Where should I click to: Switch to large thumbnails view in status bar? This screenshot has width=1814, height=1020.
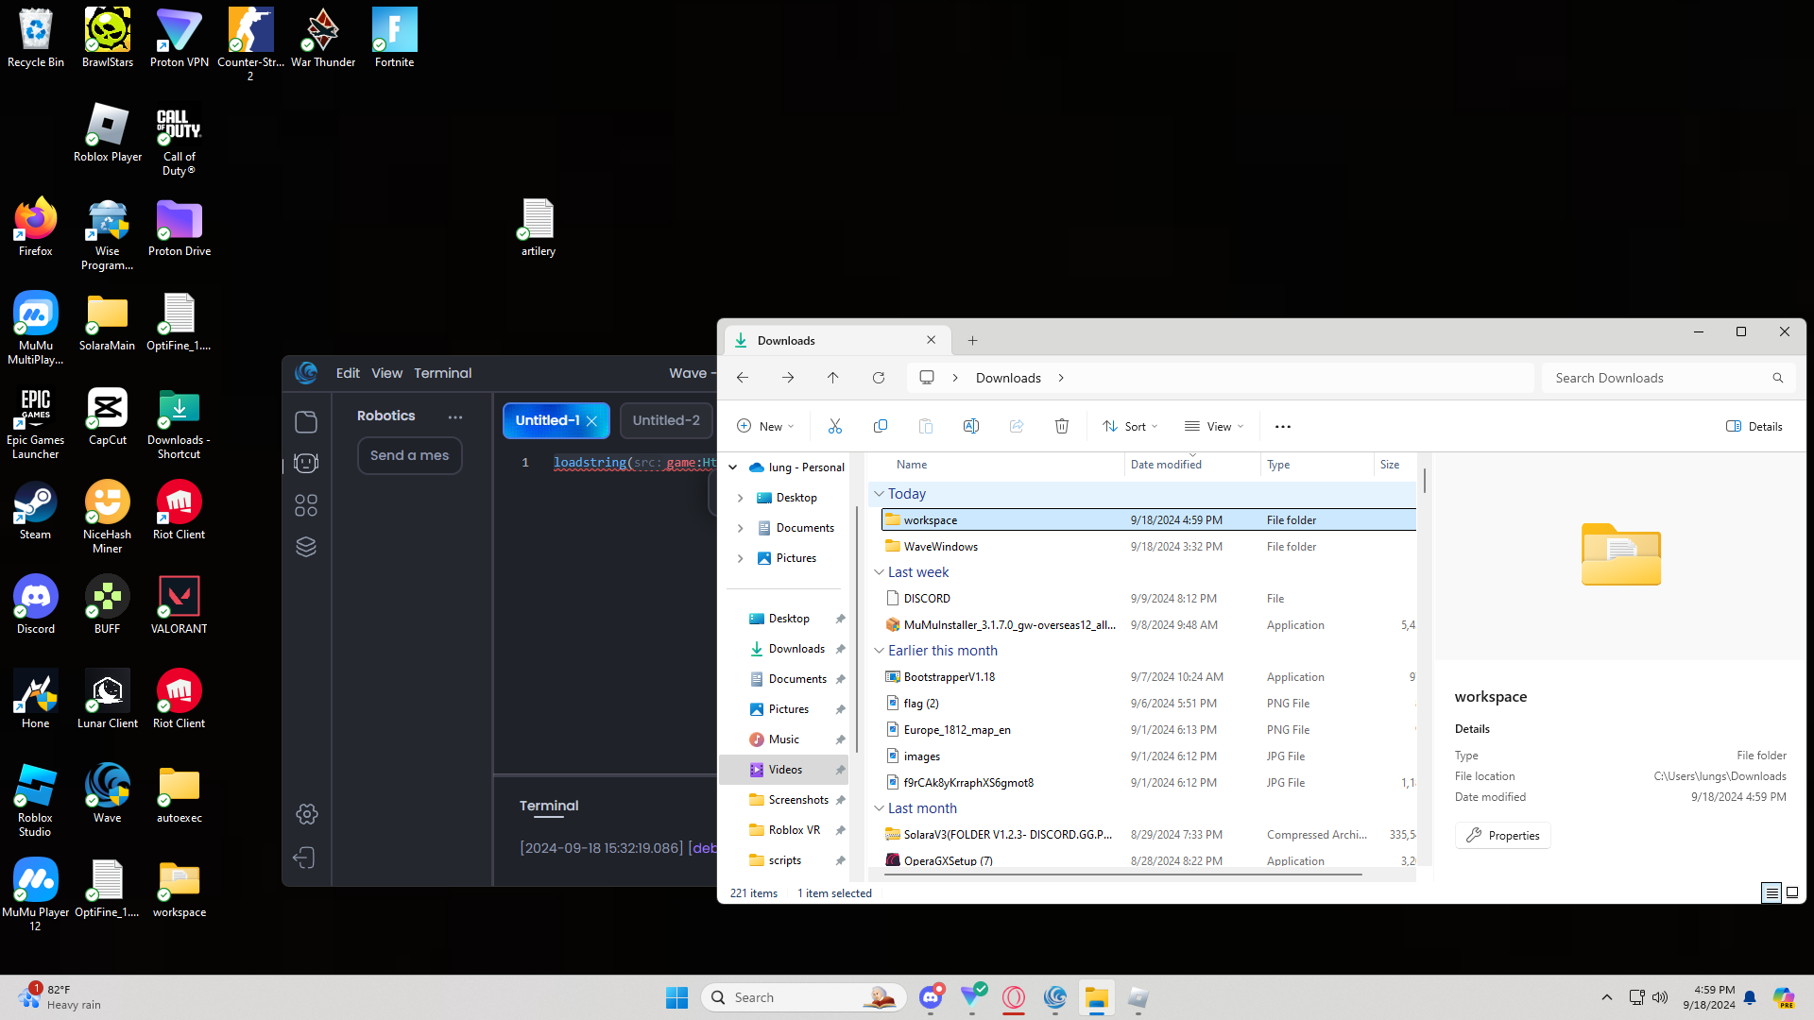[x=1792, y=892]
